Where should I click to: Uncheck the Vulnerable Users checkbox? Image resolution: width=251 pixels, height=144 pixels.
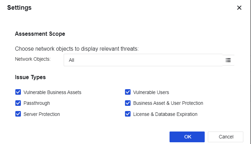128,92
